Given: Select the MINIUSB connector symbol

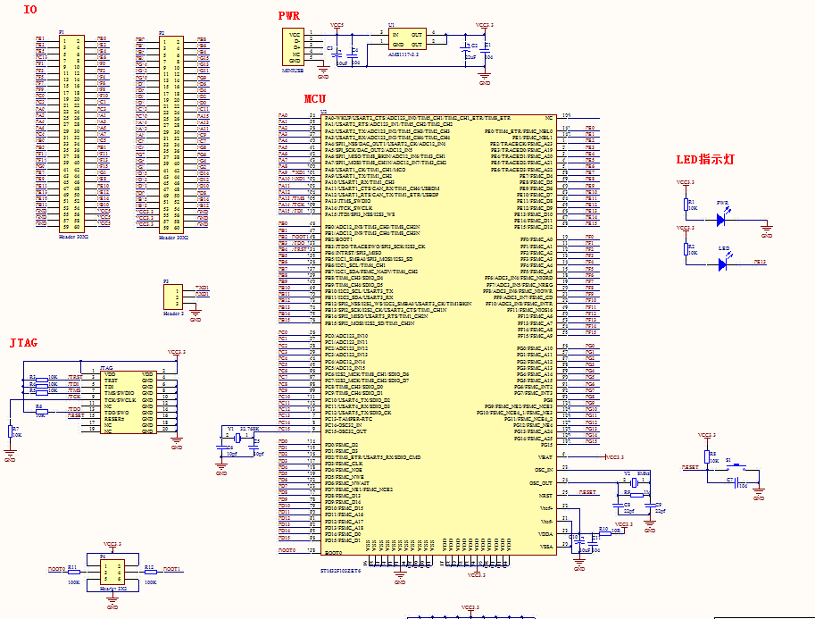Looking at the screenshot, I should pyautogui.click(x=293, y=46).
